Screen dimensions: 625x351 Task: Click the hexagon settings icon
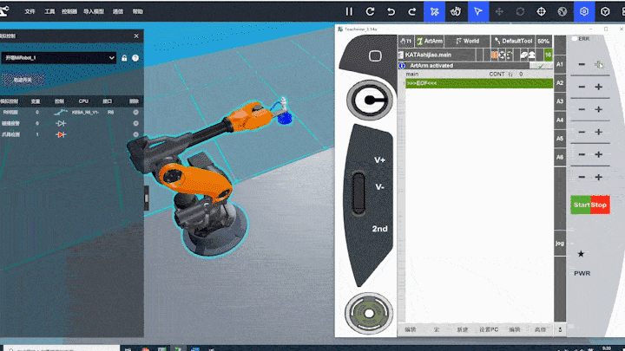pyautogui.click(x=583, y=12)
